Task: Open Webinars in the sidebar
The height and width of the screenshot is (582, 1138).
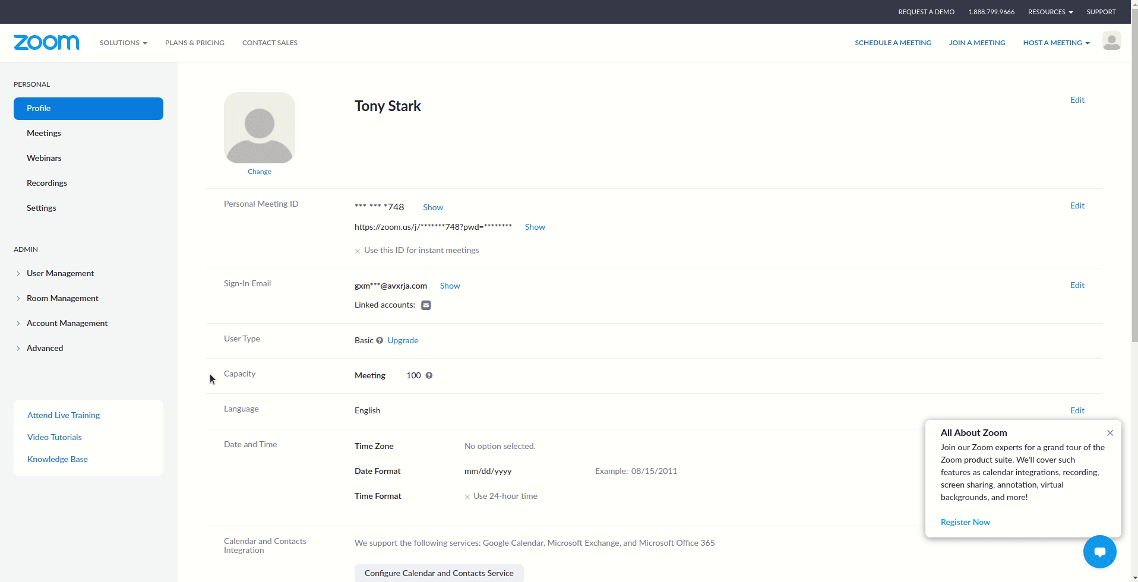Action: click(44, 158)
